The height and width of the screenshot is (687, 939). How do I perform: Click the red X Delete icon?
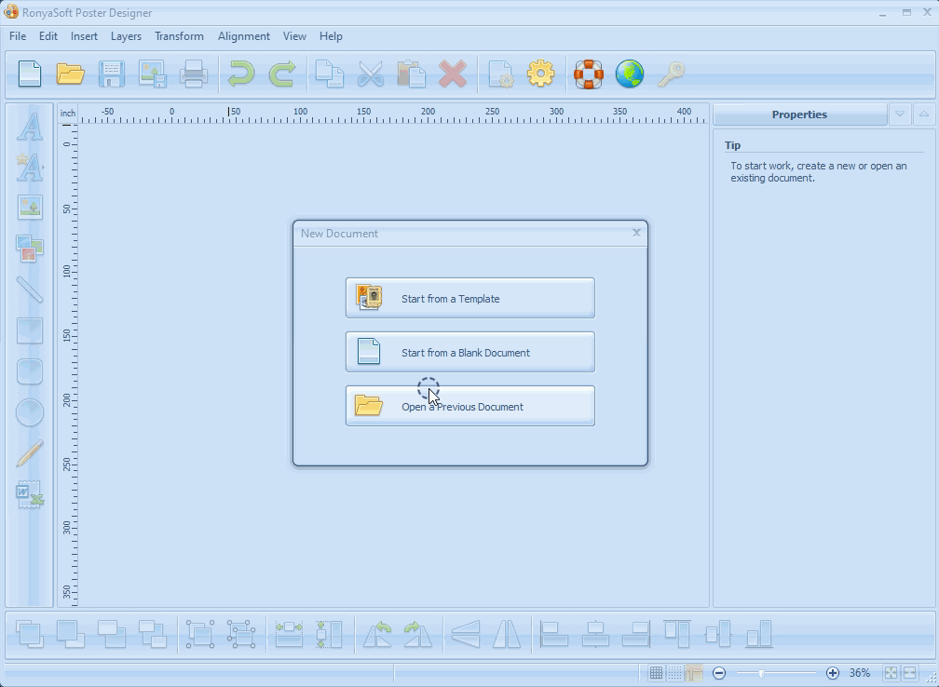[x=453, y=74]
